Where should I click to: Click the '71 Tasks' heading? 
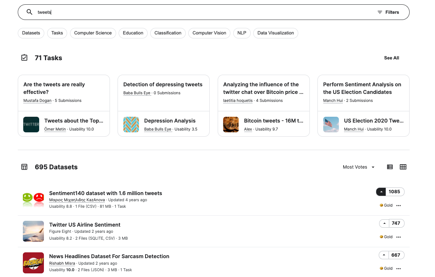click(x=48, y=58)
